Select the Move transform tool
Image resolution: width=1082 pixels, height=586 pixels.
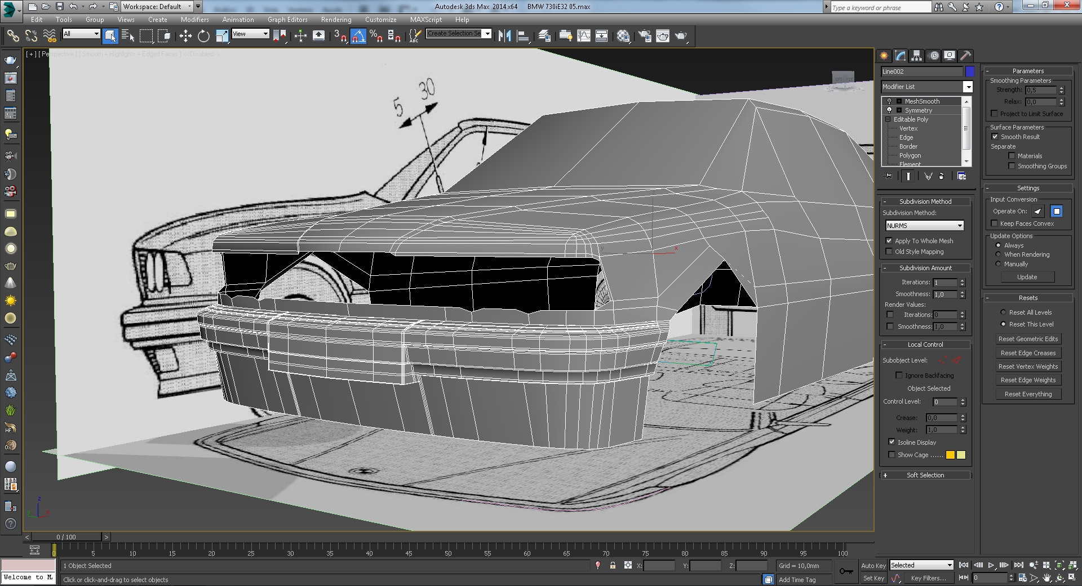click(x=185, y=36)
